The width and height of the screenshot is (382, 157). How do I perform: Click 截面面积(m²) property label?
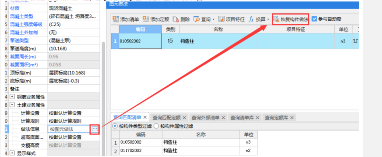click(x=24, y=65)
